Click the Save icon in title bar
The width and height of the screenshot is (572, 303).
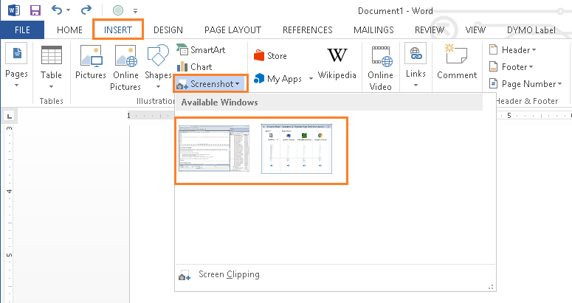point(35,10)
